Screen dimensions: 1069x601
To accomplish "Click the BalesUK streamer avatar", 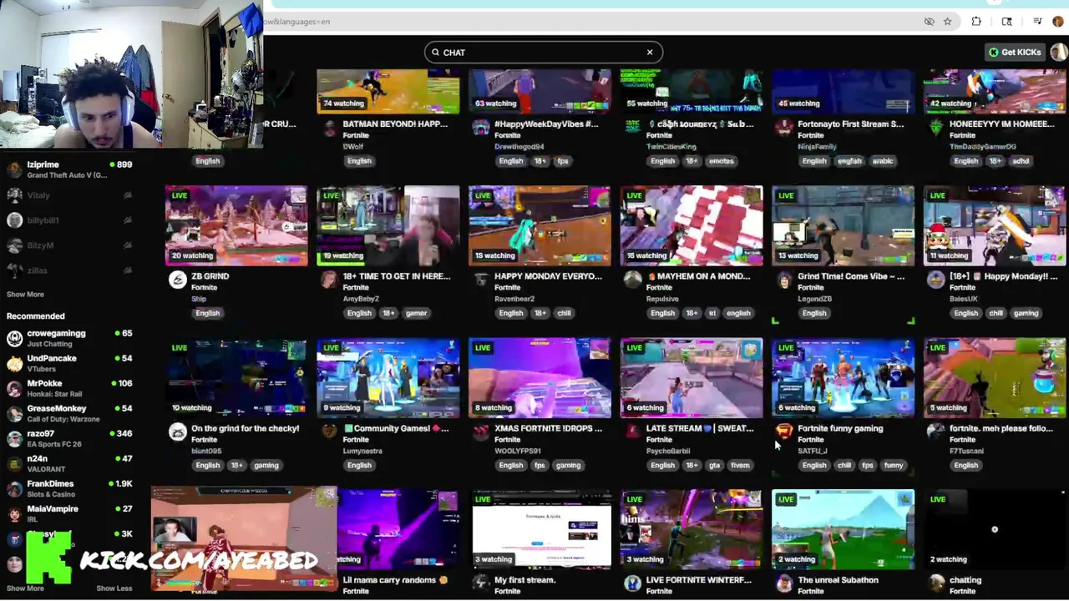I will (x=936, y=280).
